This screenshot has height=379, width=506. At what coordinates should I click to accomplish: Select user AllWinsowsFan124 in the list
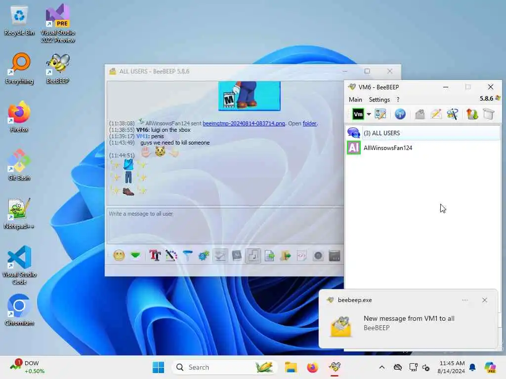coord(423,148)
